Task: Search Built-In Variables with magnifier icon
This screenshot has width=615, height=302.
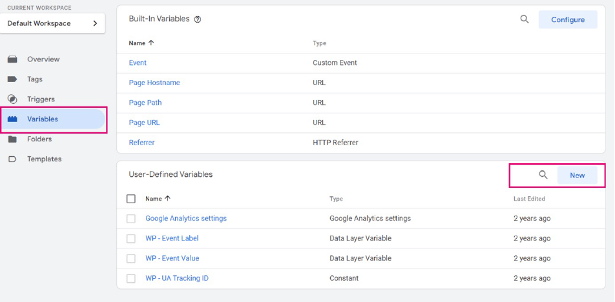Action: [525, 19]
